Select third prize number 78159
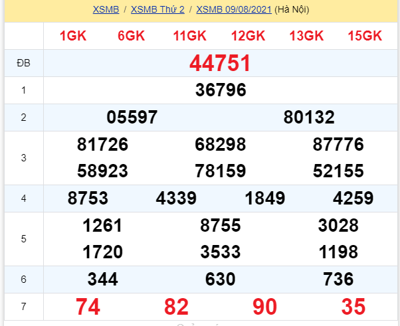The height and width of the screenshot is (326, 400). click(x=221, y=171)
